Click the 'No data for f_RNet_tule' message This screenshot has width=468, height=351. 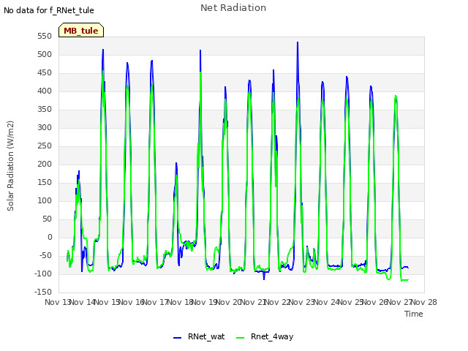[49, 10]
